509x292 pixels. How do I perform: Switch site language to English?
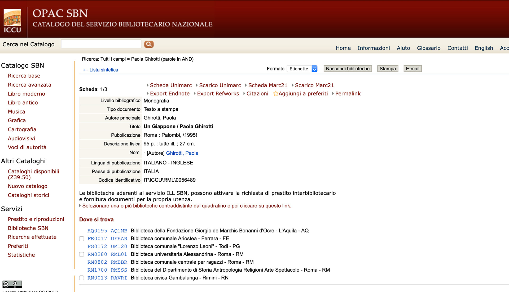(484, 48)
